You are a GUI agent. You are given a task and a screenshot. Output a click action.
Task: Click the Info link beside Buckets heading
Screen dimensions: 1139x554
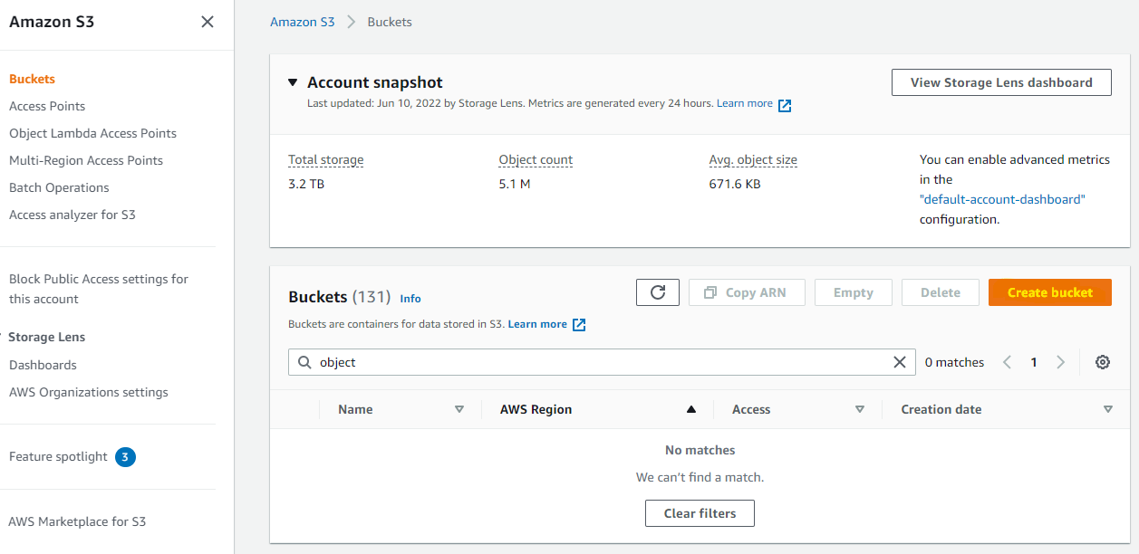[x=410, y=298]
